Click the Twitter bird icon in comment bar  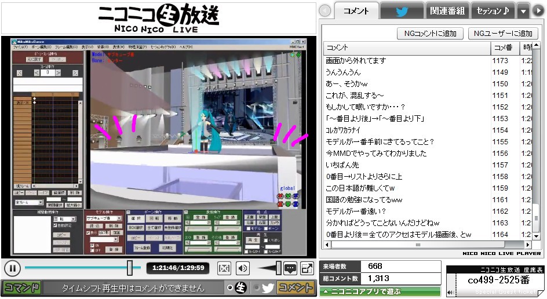[268, 288]
